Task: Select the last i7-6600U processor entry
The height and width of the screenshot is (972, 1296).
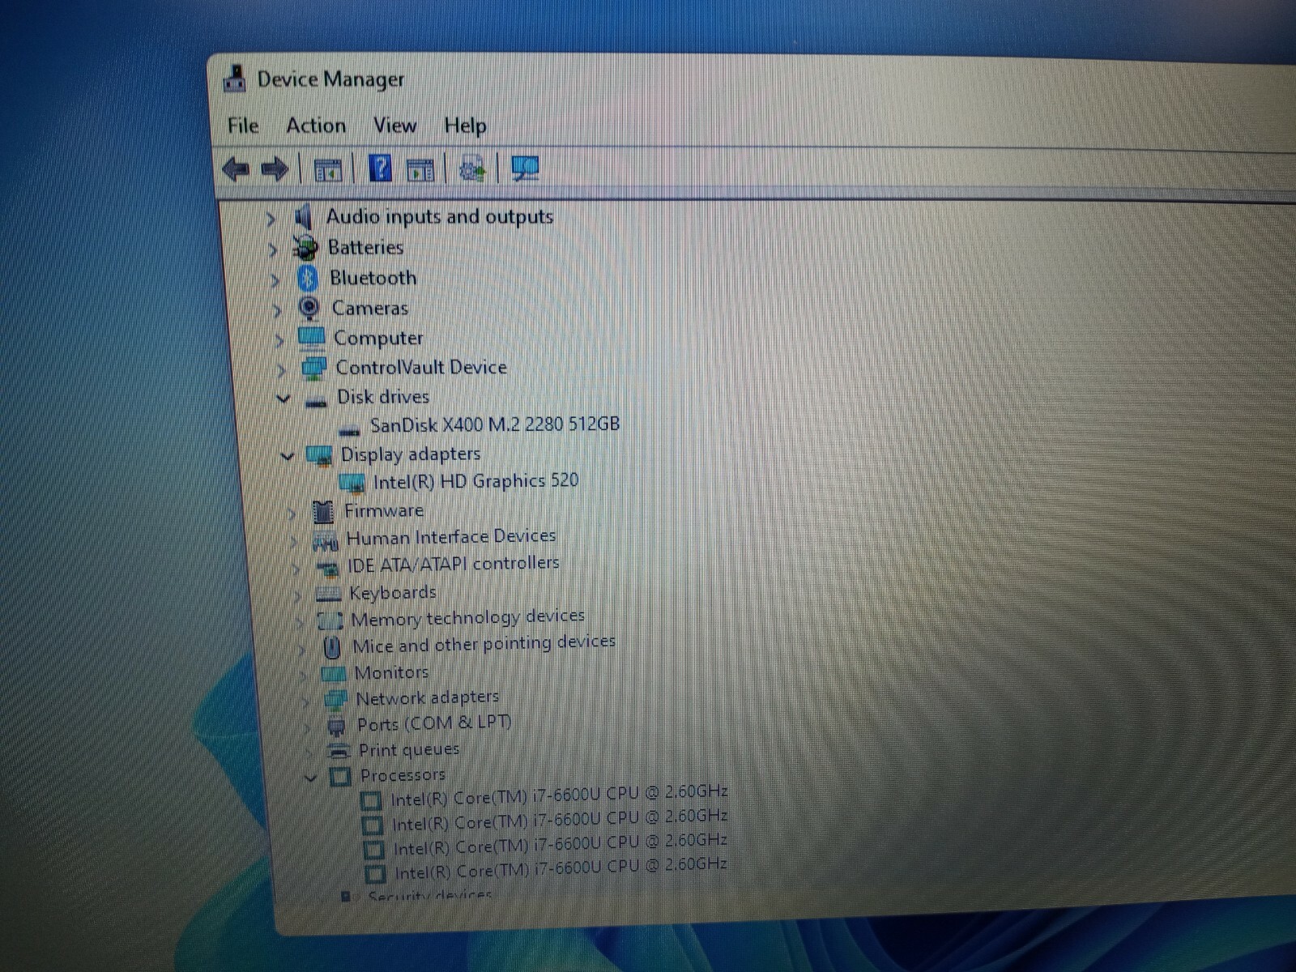Action: 561,868
